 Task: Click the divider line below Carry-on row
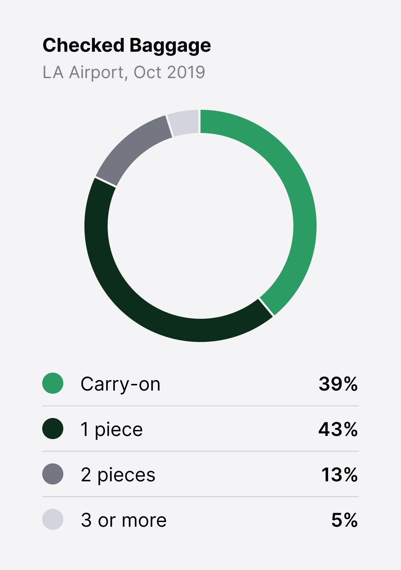click(200, 406)
